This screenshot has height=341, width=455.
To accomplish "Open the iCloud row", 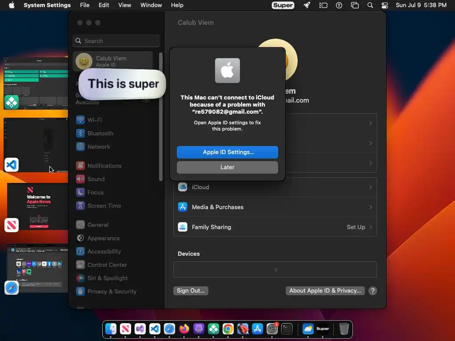I will click(275, 187).
